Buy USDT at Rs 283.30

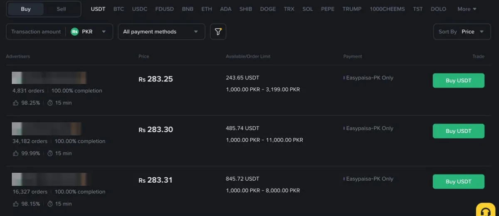coord(458,131)
